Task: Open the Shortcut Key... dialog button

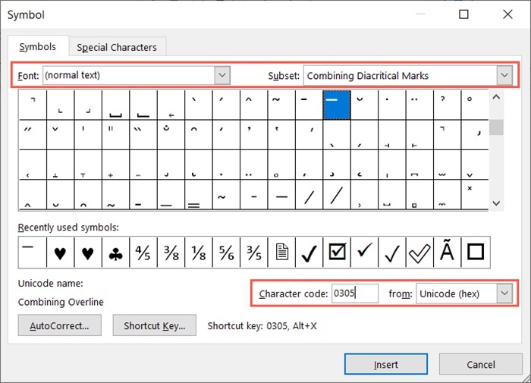Action: pos(155,325)
